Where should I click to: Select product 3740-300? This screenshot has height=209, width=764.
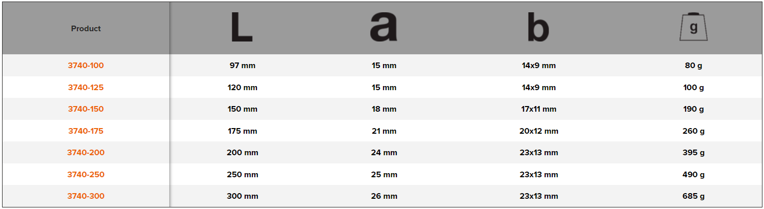pyautogui.click(x=86, y=196)
